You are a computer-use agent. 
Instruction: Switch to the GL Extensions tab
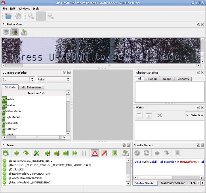pyautogui.click(x=31, y=88)
